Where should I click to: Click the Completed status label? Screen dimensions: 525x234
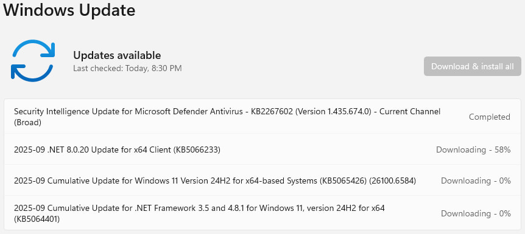489,117
